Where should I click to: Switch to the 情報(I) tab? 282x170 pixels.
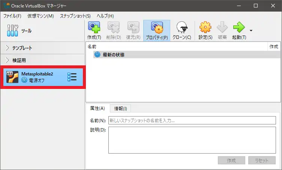point(120,109)
